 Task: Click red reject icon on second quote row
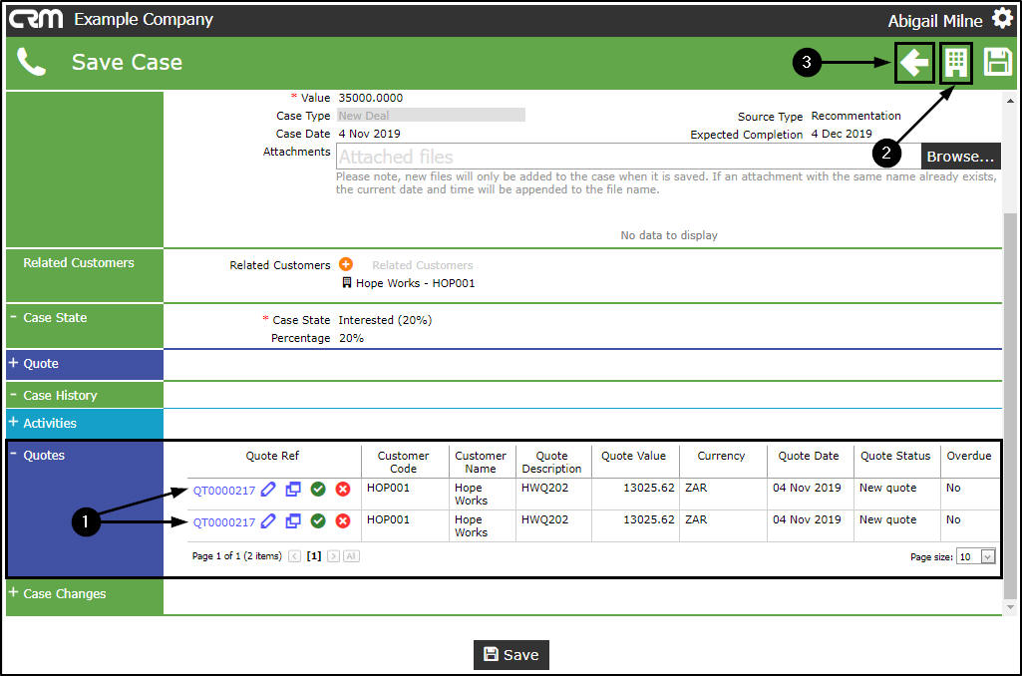[343, 521]
